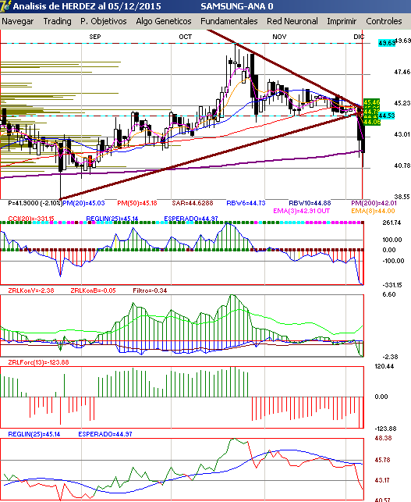Open the Controles menu
The height and width of the screenshot is (502, 411).
[x=384, y=21]
